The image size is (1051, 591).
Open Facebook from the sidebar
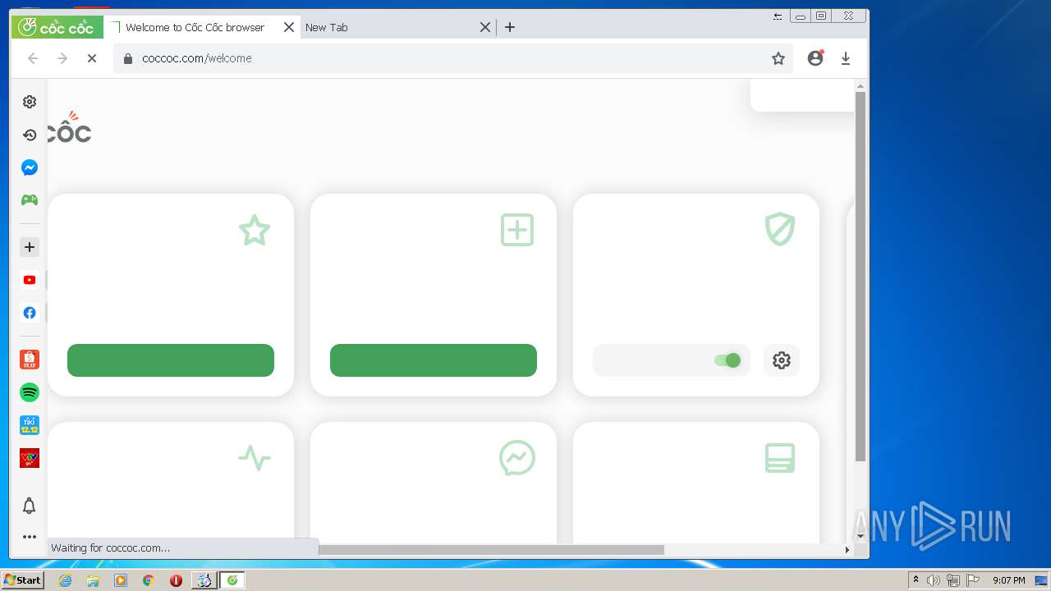tap(30, 313)
